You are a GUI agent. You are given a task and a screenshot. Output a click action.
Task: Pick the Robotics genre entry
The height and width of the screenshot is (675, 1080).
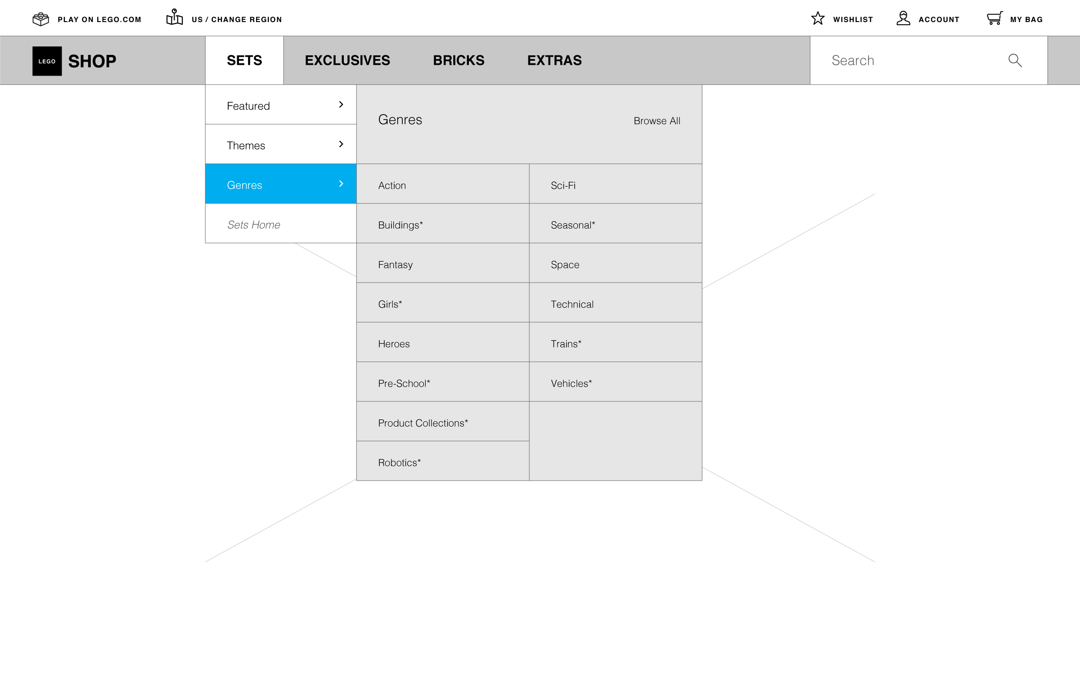coord(399,463)
